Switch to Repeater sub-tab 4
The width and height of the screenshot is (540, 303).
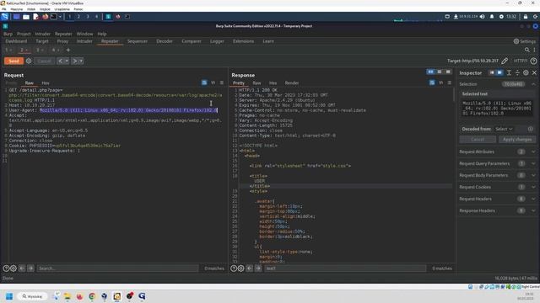[x=56, y=50]
